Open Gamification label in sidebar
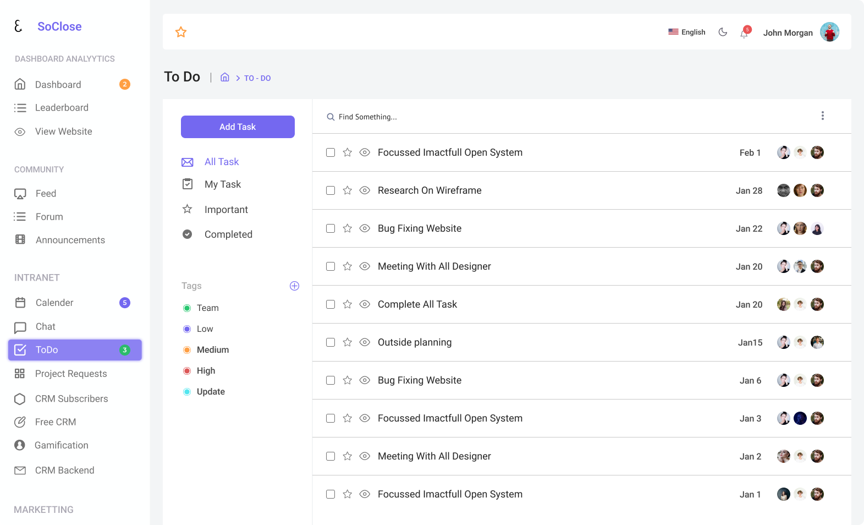The height and width of the screenshot is (525, 864). (x=62, y=445)
